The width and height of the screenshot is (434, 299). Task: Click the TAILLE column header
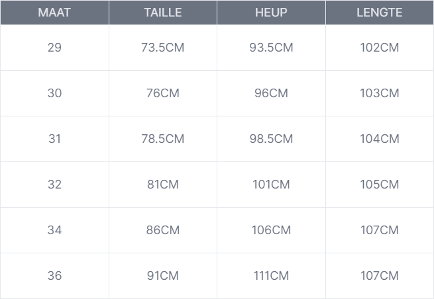[x=163, y=13]
